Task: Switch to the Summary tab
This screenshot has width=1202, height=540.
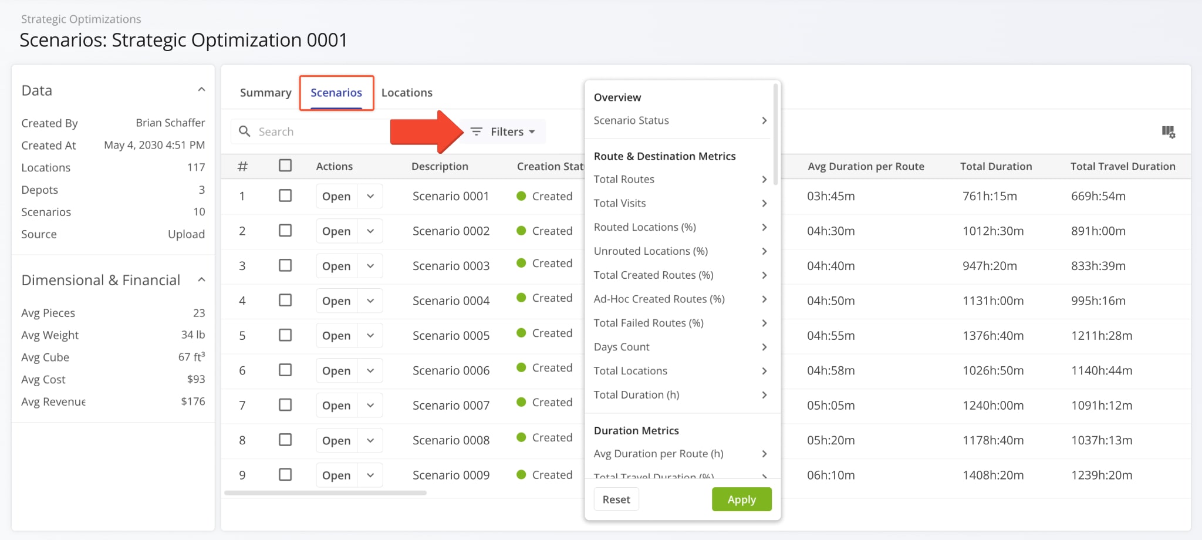Action: point(265,93)
